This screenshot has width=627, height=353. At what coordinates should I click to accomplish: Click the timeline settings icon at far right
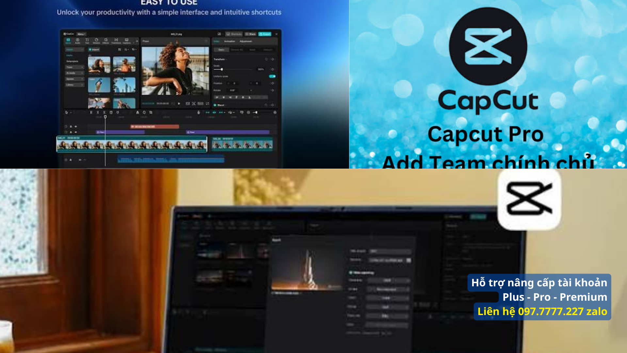[275, 112]
